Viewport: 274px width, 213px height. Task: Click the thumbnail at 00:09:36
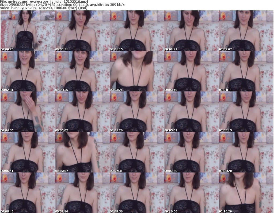click(137, 192)
